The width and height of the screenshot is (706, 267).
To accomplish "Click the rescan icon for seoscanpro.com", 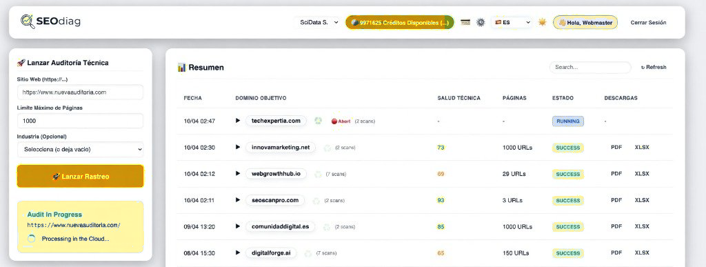I will 316,200.
